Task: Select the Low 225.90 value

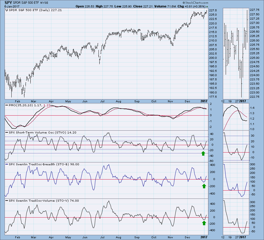Action: [x=123, y=7]
